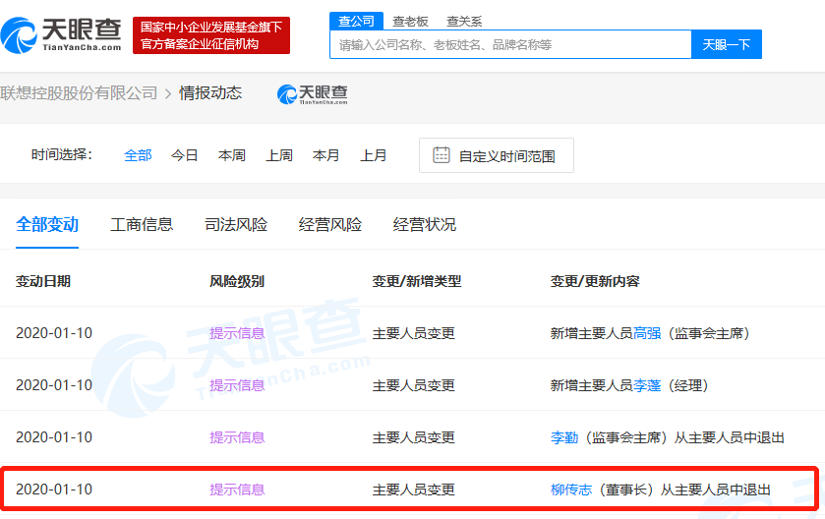This screenshot has height=519, width=825.
Task: Click 提示信息 in the 柳传志 row
Action: 237,490
